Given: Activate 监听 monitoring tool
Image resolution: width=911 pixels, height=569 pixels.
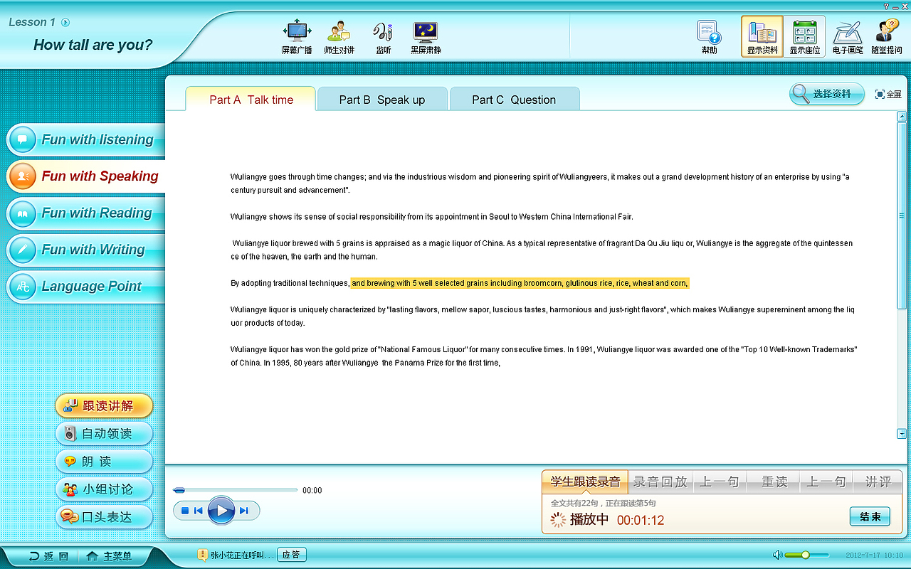Looking at the screenshot, I should (383, 37).
